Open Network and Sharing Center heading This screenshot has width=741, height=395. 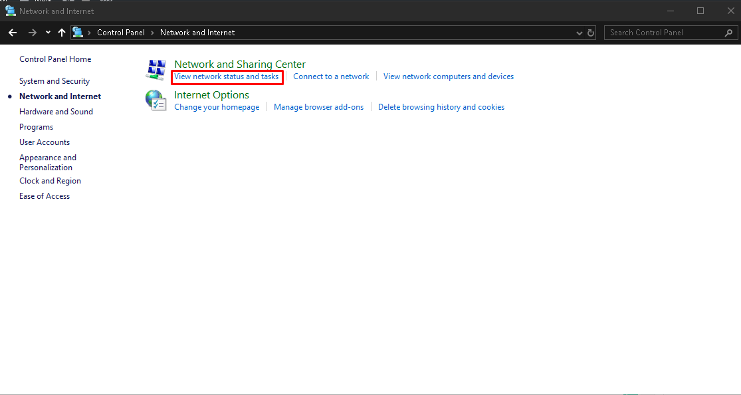(x=240, y=64)
